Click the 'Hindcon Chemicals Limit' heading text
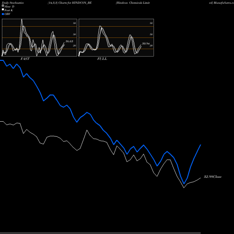Image resolution: width=234 pixels, height=234 pixels. (x=133, y=3)
